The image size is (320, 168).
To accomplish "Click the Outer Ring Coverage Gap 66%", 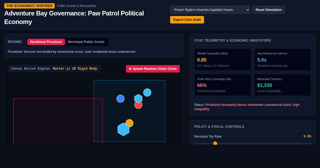I will [202, 85].
